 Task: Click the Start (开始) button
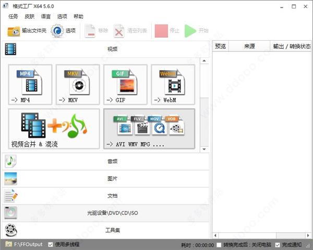coord(197,31)
